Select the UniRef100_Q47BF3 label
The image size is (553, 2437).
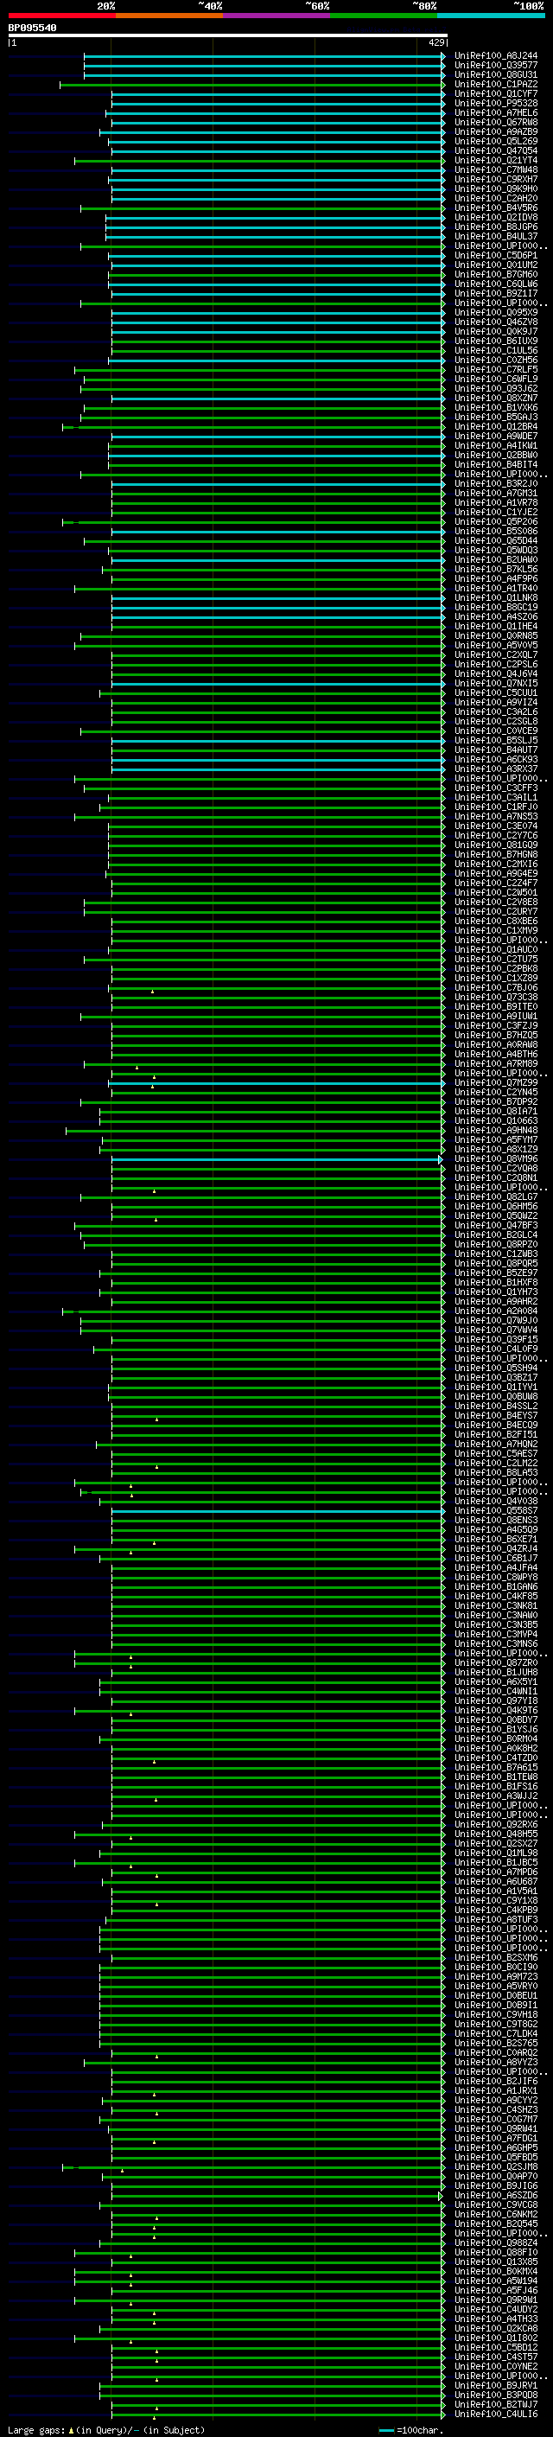495,1225
